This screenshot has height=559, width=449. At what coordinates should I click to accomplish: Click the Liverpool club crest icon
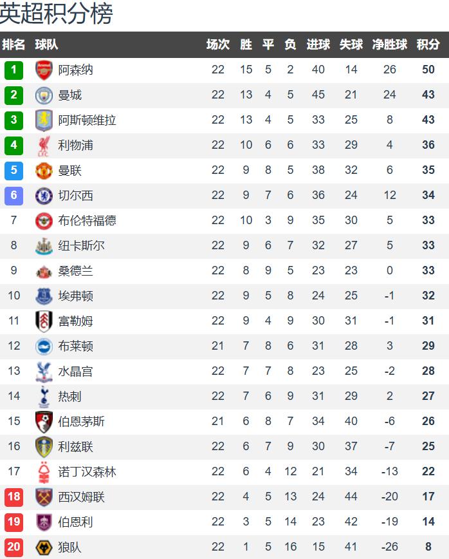click(44, 146)
